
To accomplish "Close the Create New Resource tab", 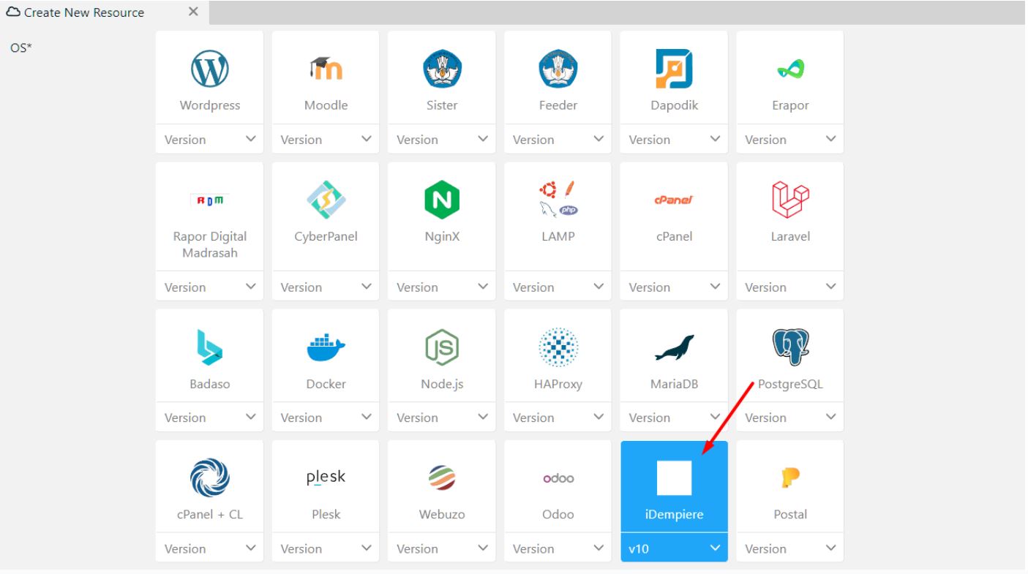I will (194, 12).
